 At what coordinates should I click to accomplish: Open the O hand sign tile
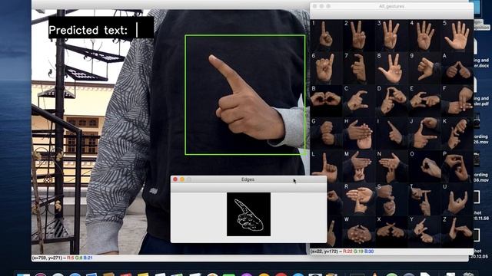(424, 166)
